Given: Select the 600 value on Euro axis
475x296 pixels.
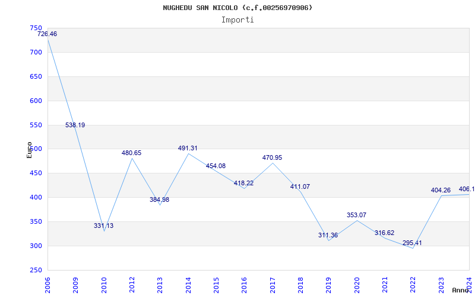Looking at the screenshot, I should pos(36,101).
